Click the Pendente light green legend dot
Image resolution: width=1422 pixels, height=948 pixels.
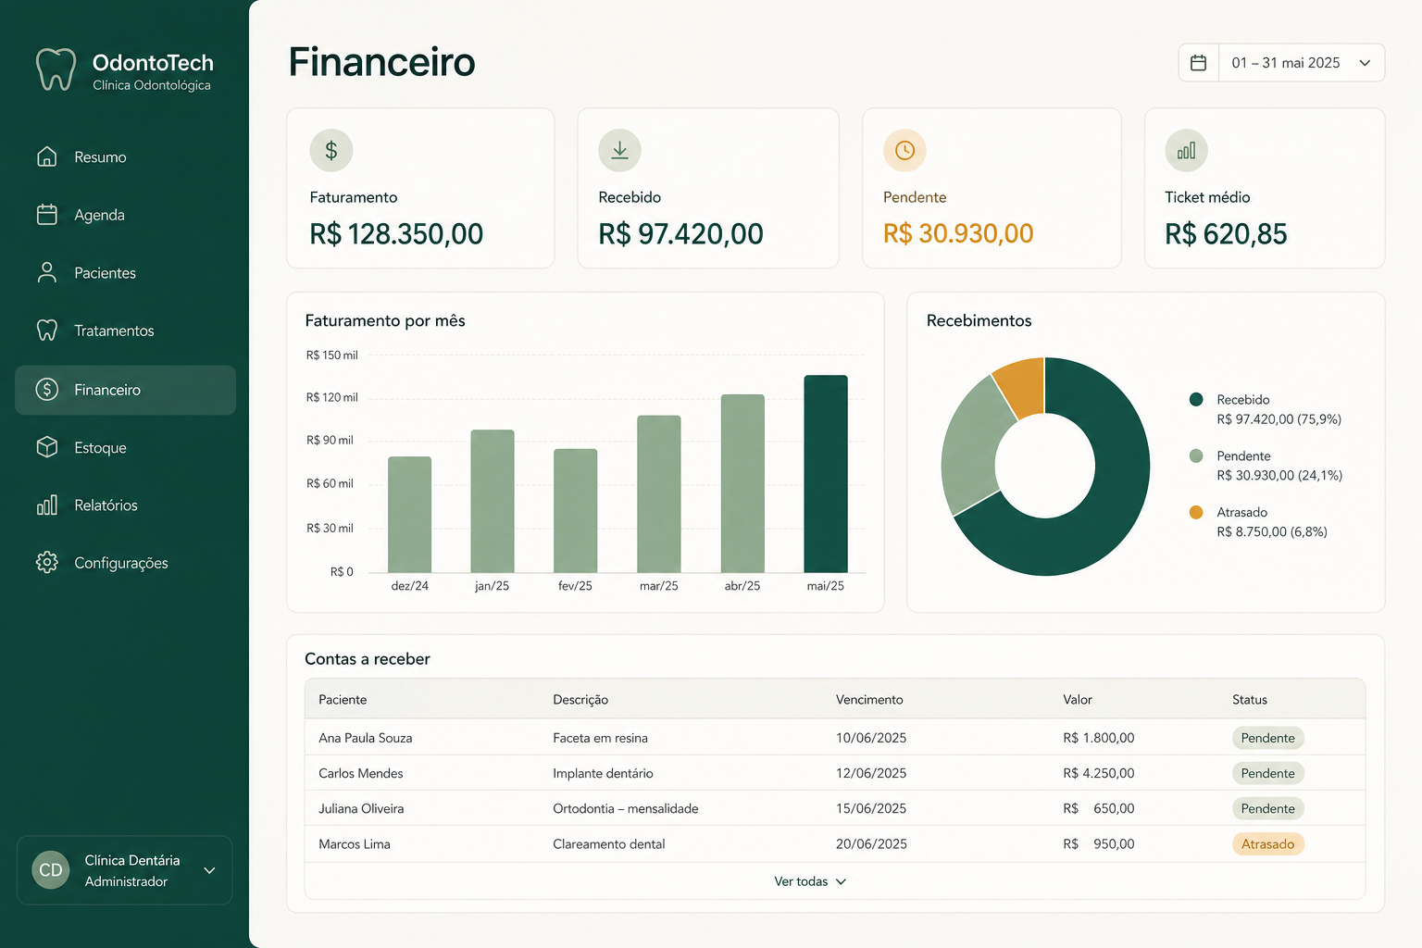click(x=1196, y=456)
